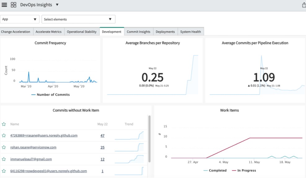Screen dimensions: 306x178
Task: Click the Commits without Work Item scrollbar
Action: (x=149, y=139)
